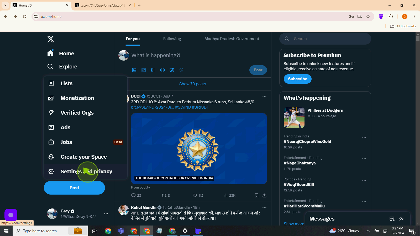Open a new browser tab
This screenshot has width=420, height=236.
coord(139,5)
